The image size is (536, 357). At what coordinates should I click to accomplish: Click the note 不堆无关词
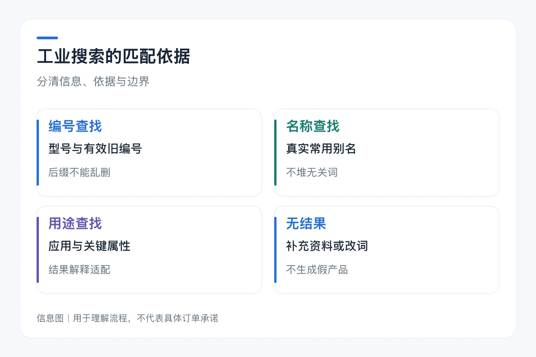[312, 172]
